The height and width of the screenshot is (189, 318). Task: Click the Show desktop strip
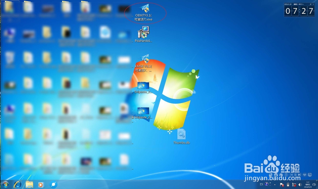[x=317, y=184]
